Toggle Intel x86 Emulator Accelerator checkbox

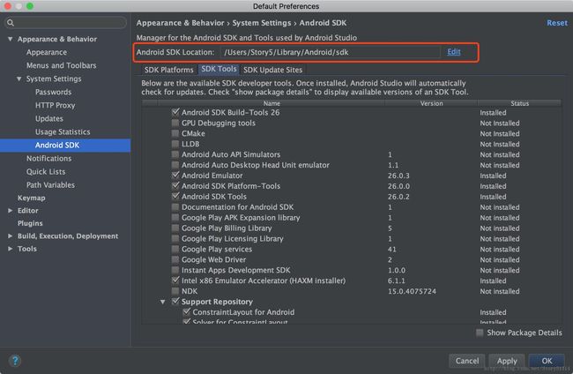pyautogui.click(x=175, y=280)
